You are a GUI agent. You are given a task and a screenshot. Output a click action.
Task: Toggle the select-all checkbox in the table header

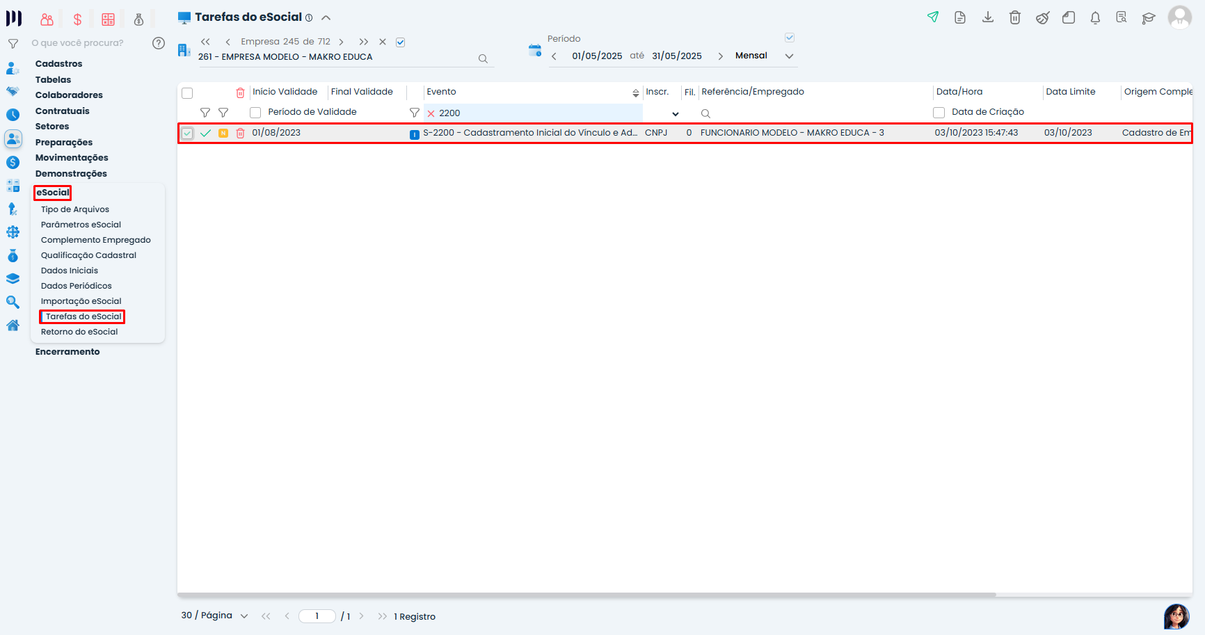[x=187, y=93]
